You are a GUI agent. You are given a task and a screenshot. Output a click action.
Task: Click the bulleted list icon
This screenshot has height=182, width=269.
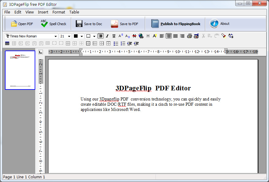pos(116,44)
